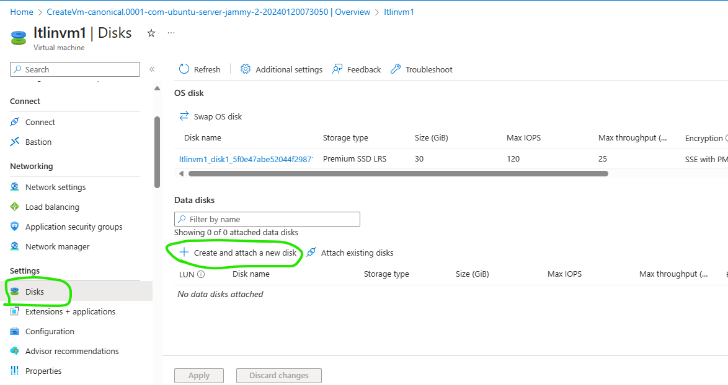Click the Filter by name field
This screenshot has height=385, width=728.
pyautogui.click(x=267, y=219)
